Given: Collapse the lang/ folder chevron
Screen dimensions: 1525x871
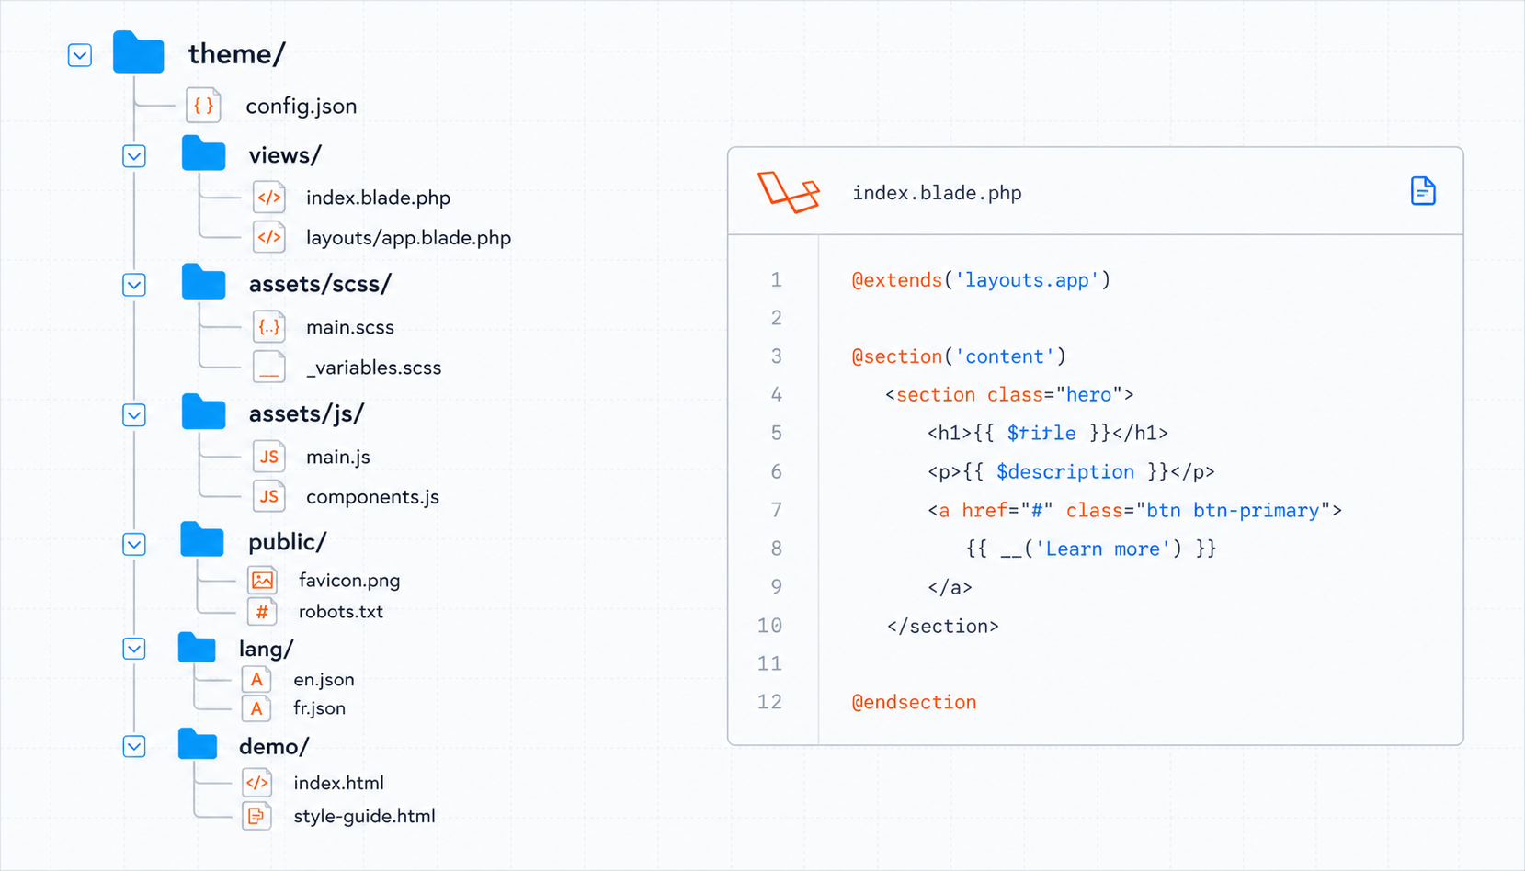Looking at the screenshot, I should (134, 649).
